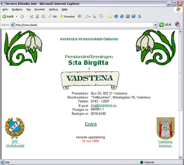Open the Hjälp menu

tap(65, 10)
